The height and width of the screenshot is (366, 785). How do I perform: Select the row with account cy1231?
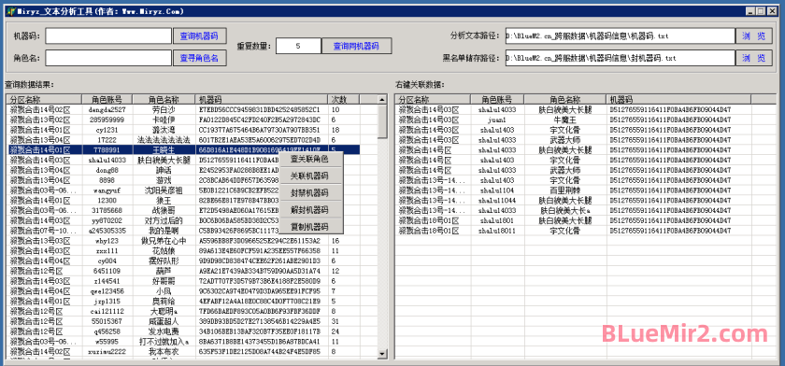(x=183, y=130)
